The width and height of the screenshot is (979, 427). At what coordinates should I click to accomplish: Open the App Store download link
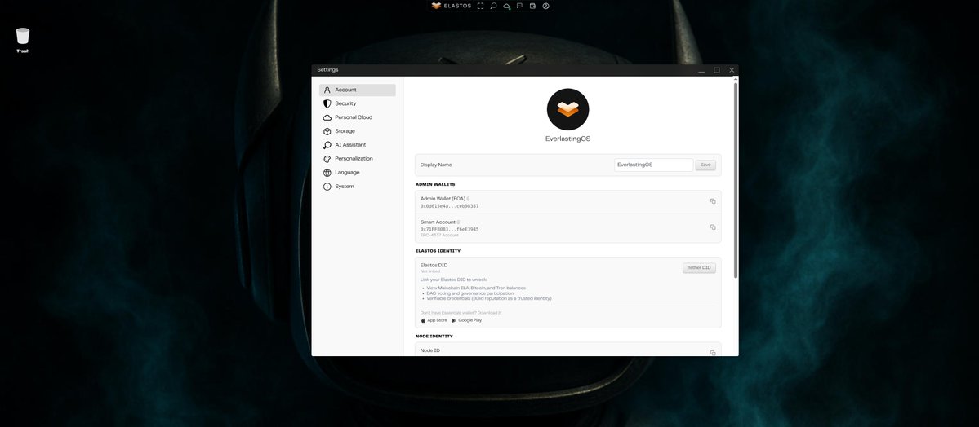pyautogui.click(x=434, y=320)
